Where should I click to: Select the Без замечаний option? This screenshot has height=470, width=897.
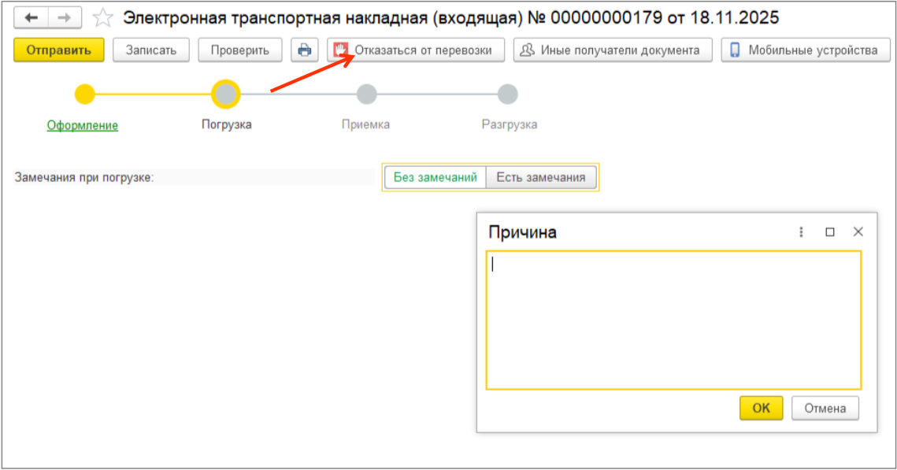436,177
